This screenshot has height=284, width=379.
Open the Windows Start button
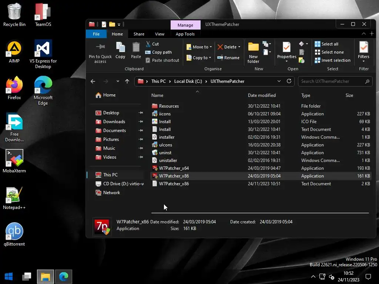[9, 277]
